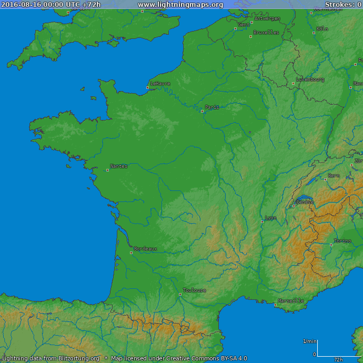This screenshot has width=363, height=363.
Task: Select the Toulouse city marker
Action: pos(180,294)
